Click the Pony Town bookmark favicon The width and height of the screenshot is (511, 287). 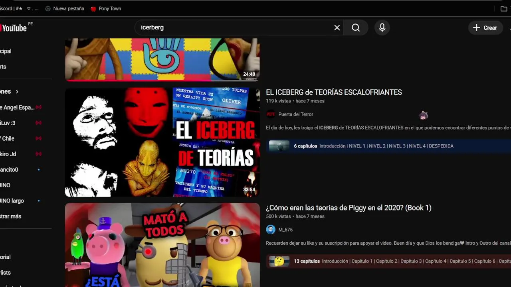93,8
